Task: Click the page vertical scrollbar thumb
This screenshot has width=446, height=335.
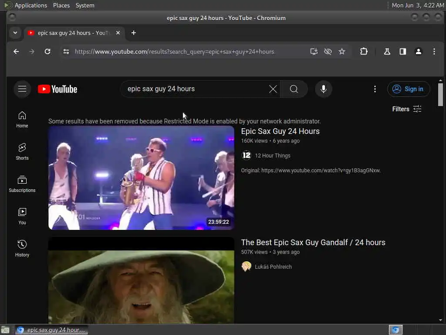Action: (x=440, y=94)
